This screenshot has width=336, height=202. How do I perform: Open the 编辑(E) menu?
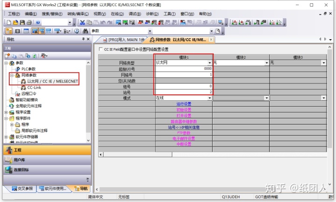(x=31, y=14)
